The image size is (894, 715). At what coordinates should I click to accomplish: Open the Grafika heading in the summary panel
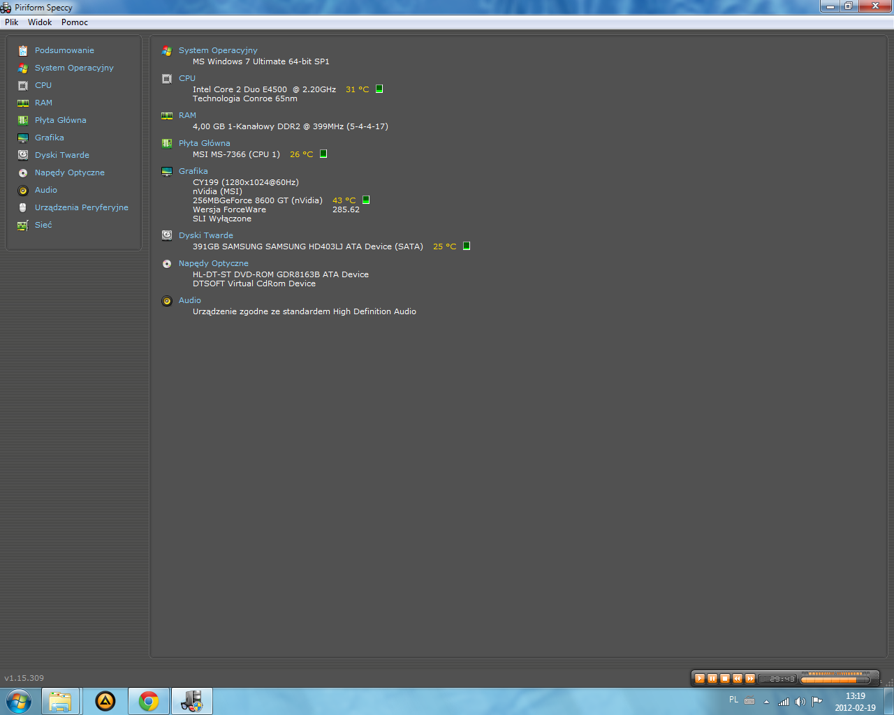[x=193, y=171]
